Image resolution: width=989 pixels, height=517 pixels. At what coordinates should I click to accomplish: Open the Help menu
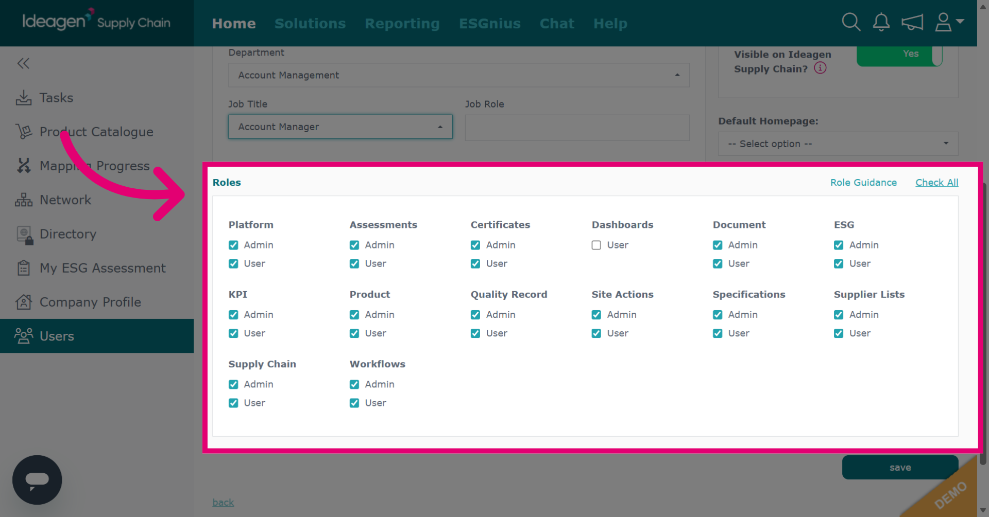610,24
